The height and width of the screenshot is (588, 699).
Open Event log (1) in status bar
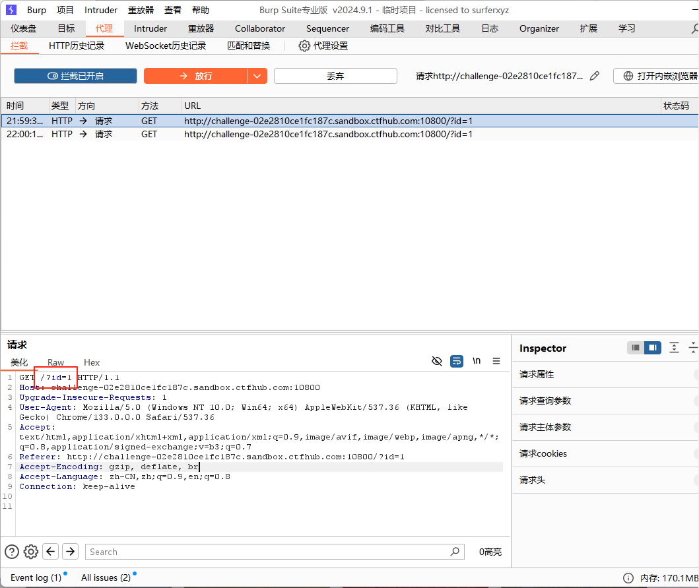click(36, 577)
